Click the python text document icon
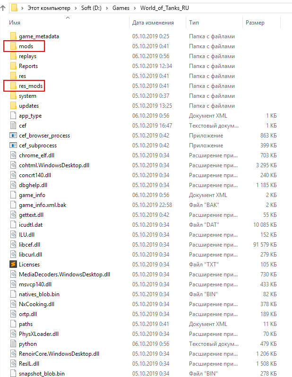Image resolution: width=292 pixels, height=377 pixels. coord(13,344)
